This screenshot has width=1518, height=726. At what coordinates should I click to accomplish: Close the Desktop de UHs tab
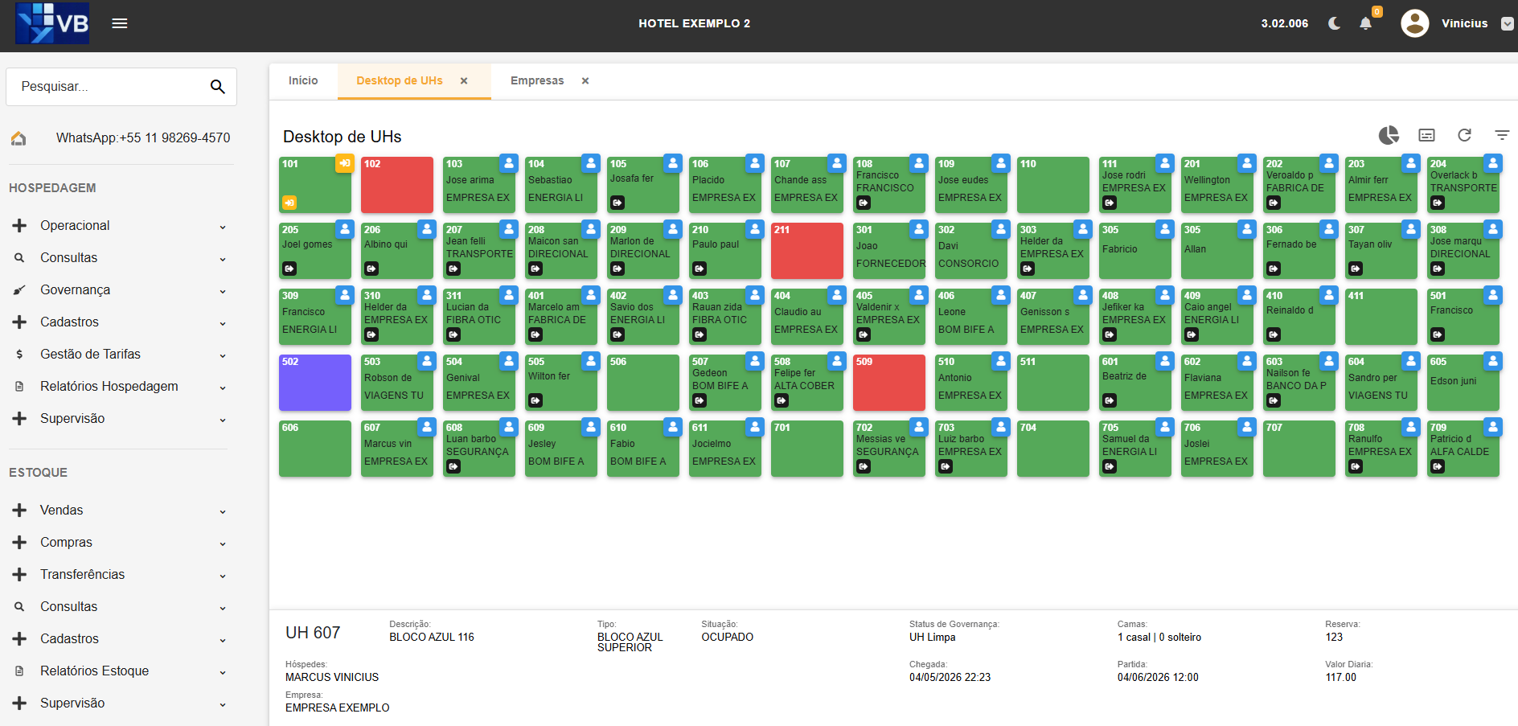tap(464, 80)
